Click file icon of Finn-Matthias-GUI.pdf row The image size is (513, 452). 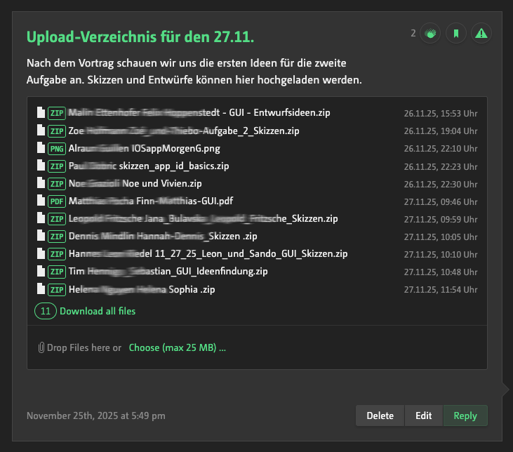pyautogui.click(x=41, y=201)
